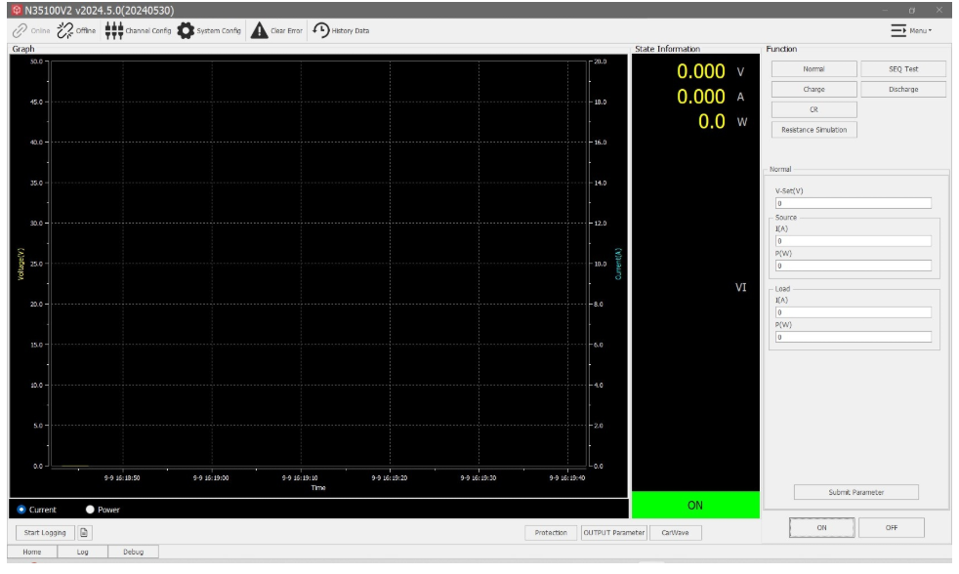Turn output OFF with the OFF button

(x=891, y=527)
